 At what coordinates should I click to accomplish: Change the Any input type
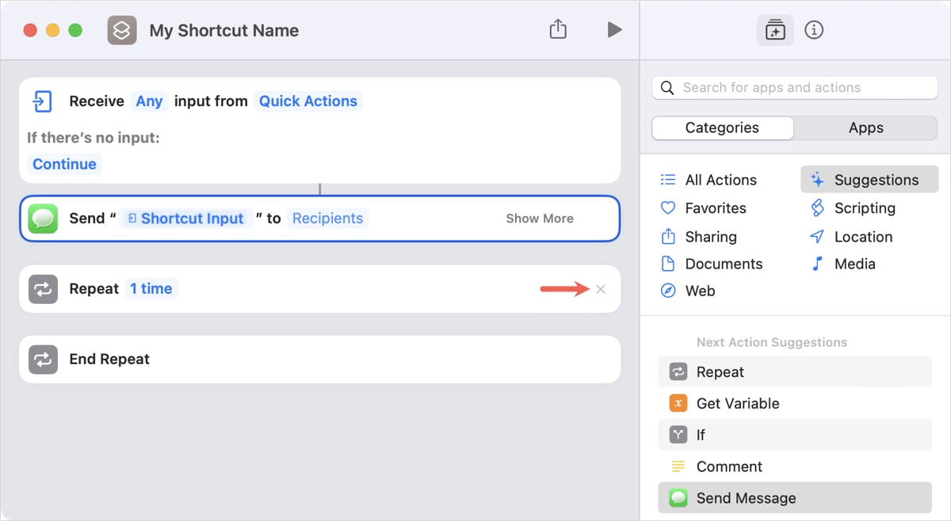pyautogui.click(x=149, y=101)
